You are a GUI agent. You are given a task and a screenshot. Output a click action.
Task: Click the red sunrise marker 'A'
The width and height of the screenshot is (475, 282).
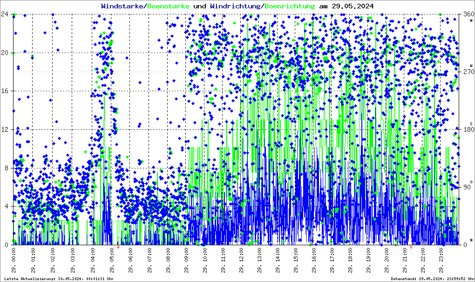coord(118,248)
